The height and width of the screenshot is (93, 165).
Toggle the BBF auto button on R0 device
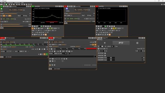(x=10, y=16)
